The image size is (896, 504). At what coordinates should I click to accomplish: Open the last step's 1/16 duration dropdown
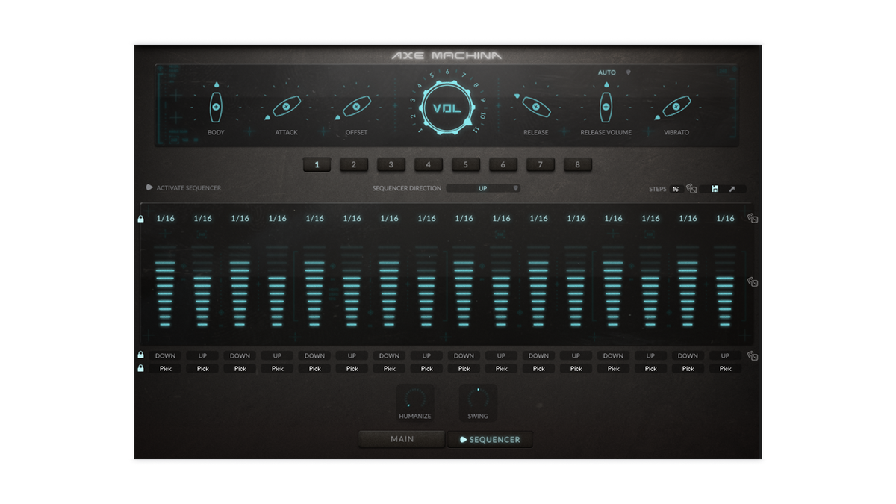click(725, 219)
